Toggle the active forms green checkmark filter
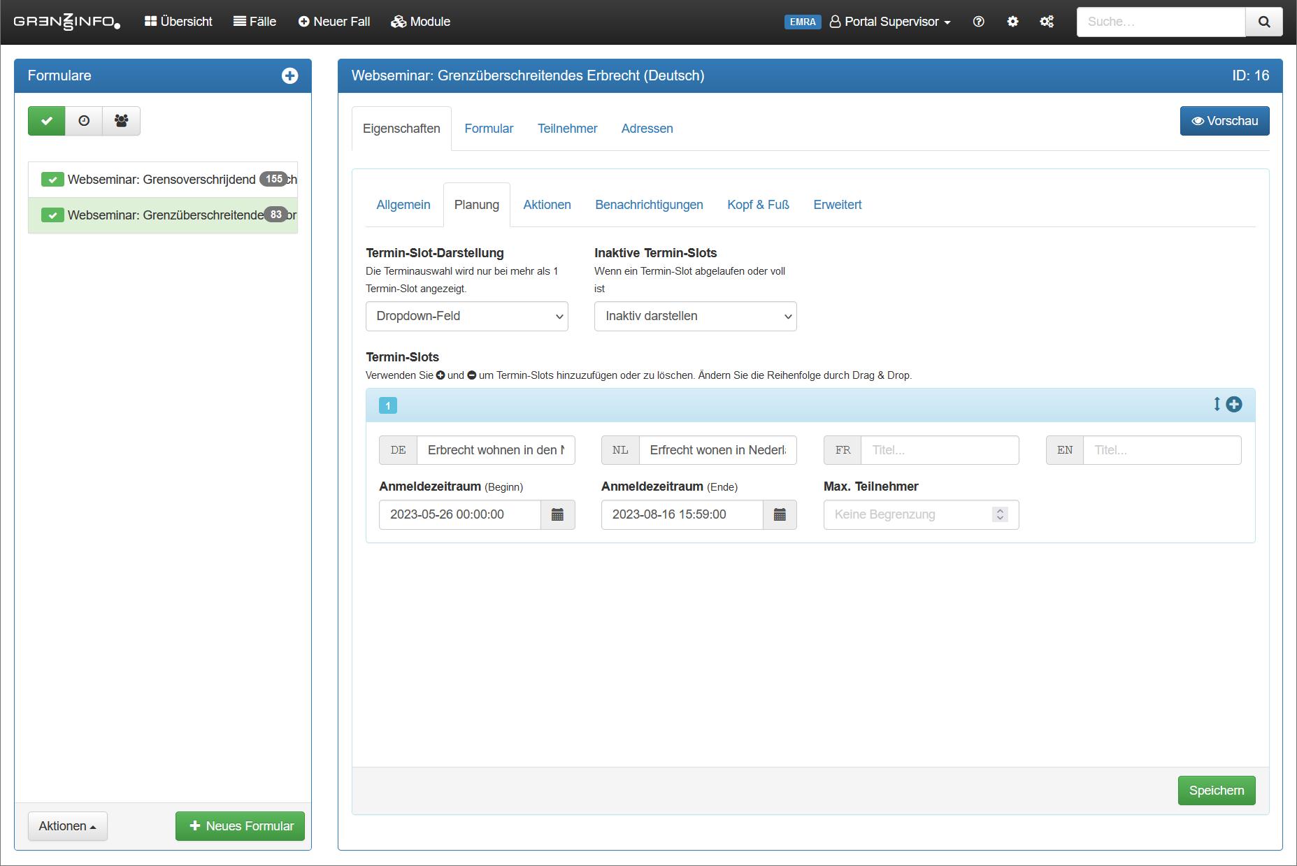 (47, 121)
